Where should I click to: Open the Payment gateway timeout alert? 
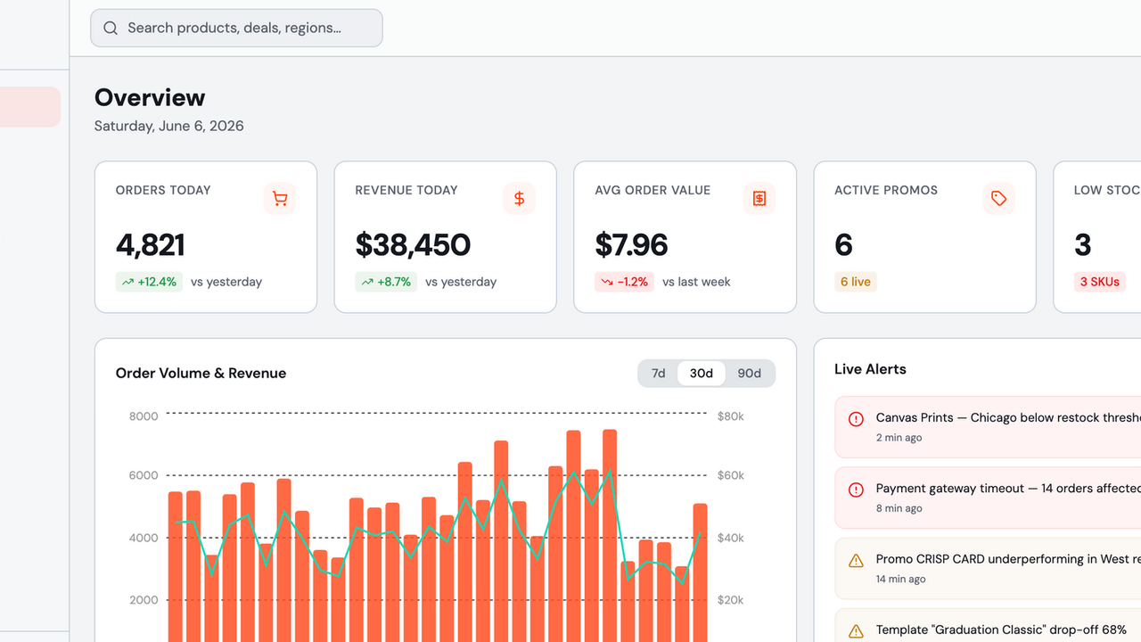pyautogui.click(x=988, y=498)
